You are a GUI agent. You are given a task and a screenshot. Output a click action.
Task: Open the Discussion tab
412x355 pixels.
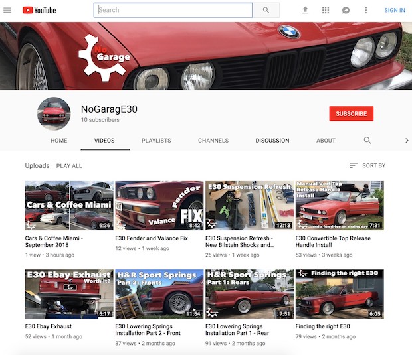(x=272, y=141)
